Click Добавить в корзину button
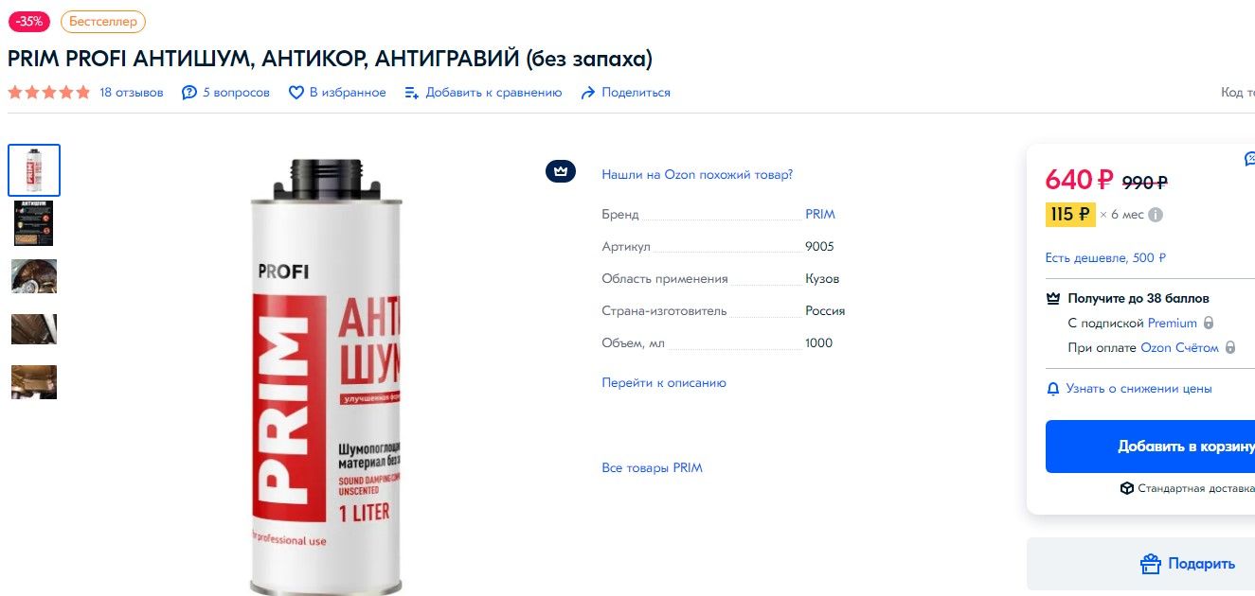 pyautogui.click(x=1150, y=447)
